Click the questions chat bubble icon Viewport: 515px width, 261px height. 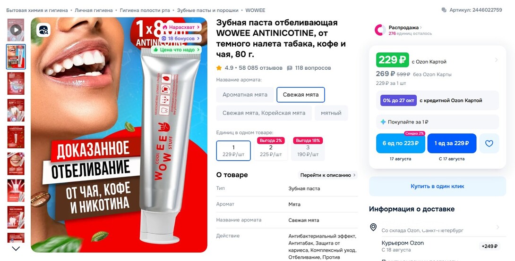tap(289, 68)
